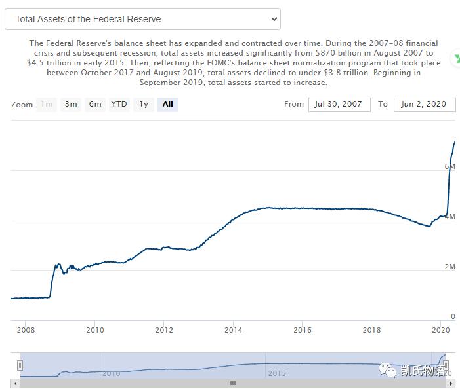The image size is (460, 391).
Task: Click the WeChat logo watermark
Action: (388, 370)
